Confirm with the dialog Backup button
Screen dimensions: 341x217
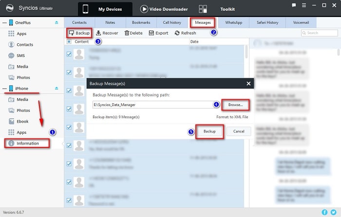point(209,131)
